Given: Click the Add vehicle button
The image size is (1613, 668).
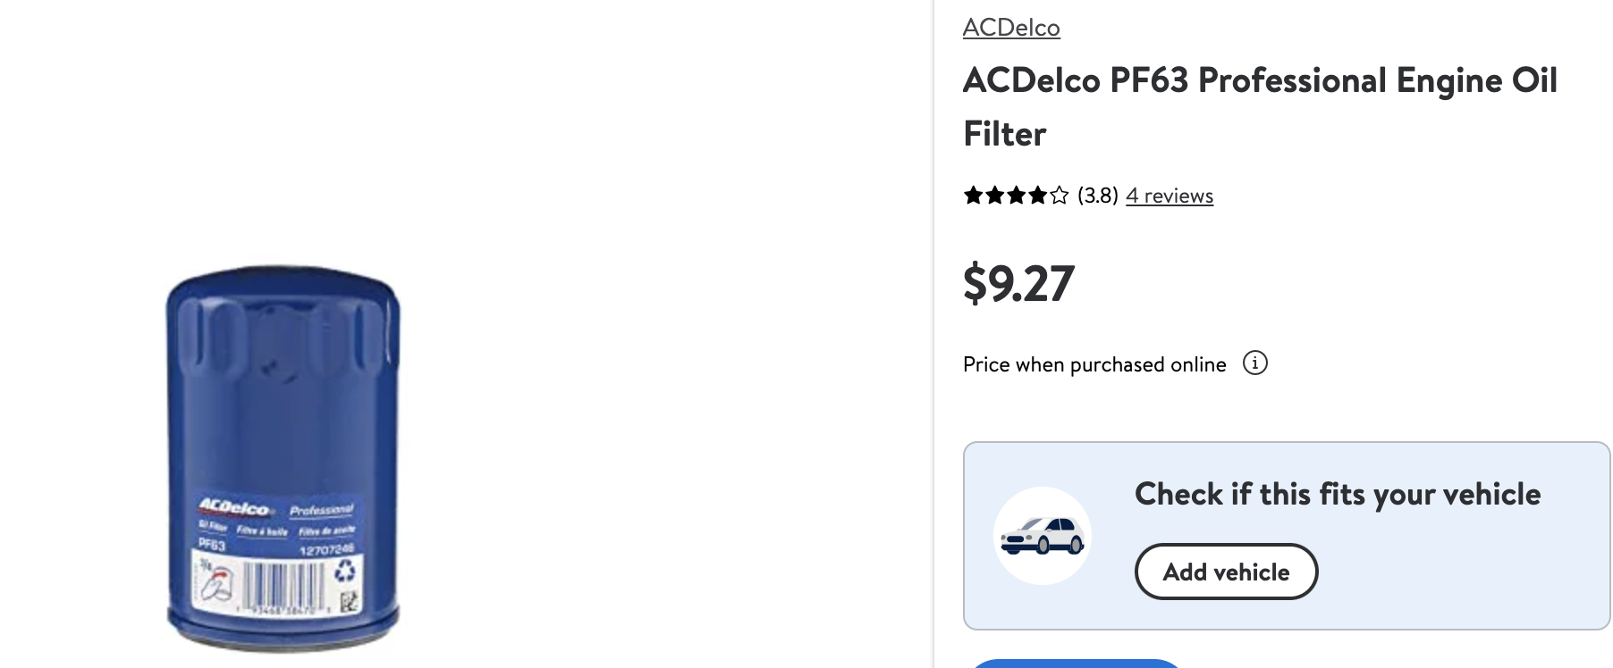Looking at the screenshot, I should point(1226,572).
